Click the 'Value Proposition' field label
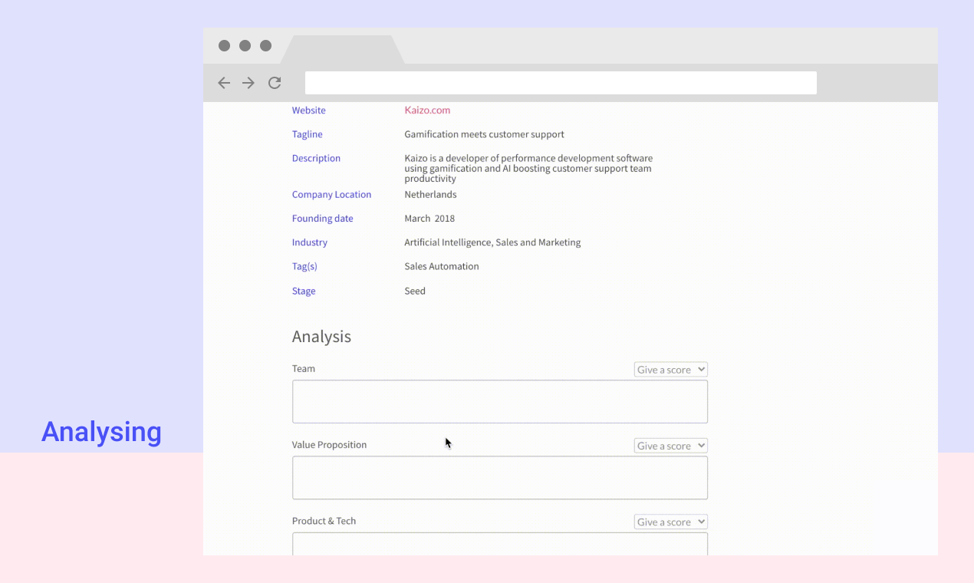Image resolution: width=974 pixels, height=583 pixels. coord(329,445)
